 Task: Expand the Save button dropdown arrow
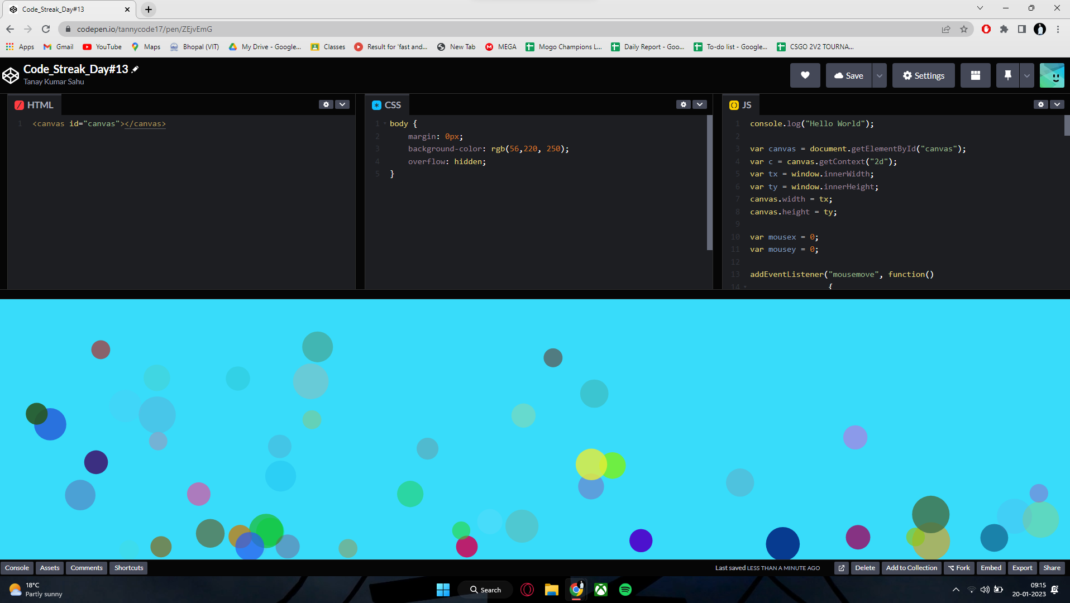[x=878, y=75]
